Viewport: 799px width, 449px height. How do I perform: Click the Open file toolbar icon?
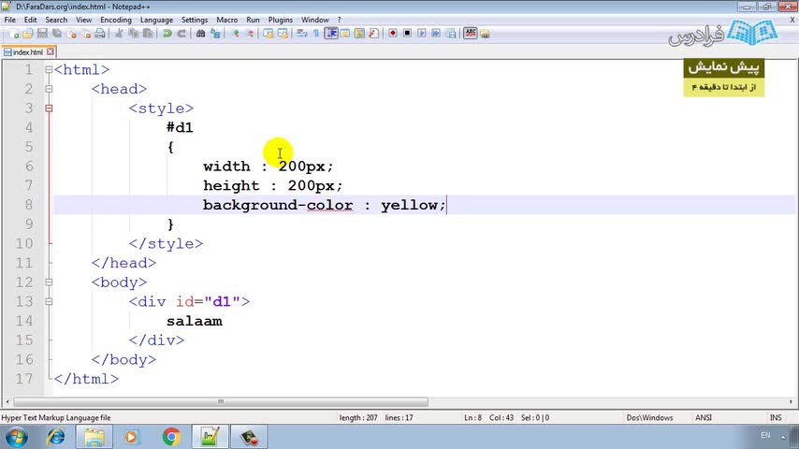pyautogui.click(x=27, y=34)
